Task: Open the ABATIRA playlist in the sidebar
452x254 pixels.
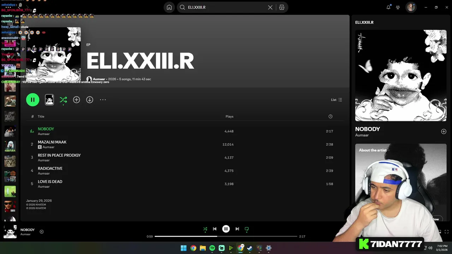Action: click(10, 146)
